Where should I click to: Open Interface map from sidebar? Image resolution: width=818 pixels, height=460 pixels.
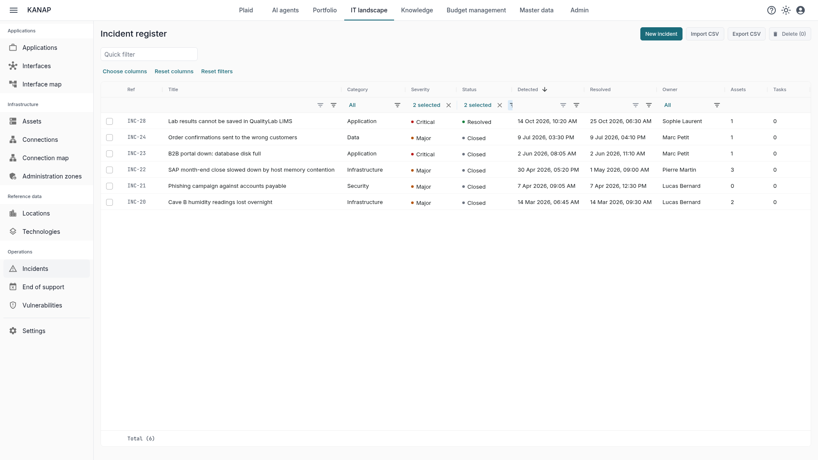[46, 84]
